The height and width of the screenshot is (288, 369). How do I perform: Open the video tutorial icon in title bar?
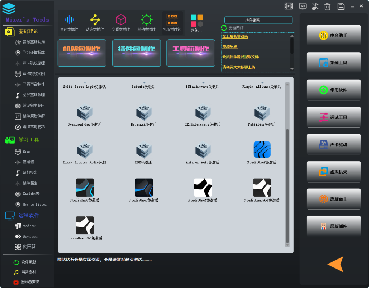point(289,6)
